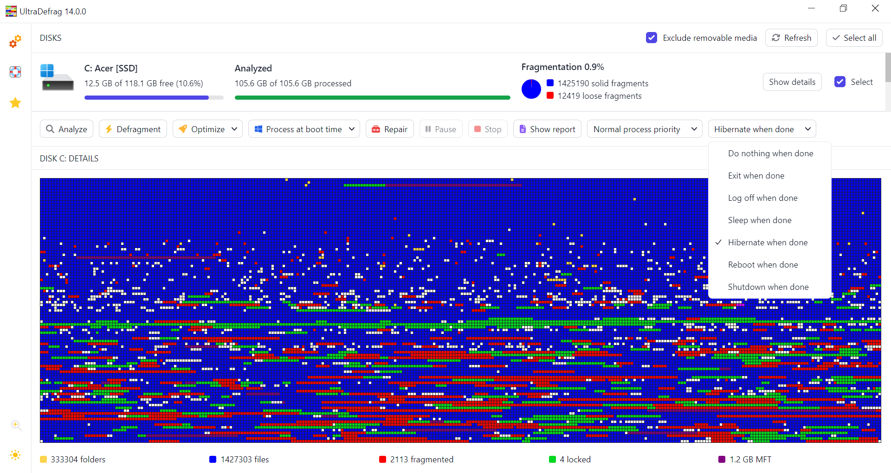This screenshot has width=891, height=473.
Task: Open the Show report document button
Action: click(547, 129)
